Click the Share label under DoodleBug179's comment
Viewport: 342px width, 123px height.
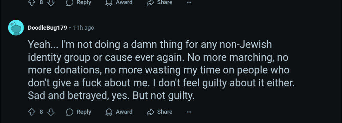[165, 112]
